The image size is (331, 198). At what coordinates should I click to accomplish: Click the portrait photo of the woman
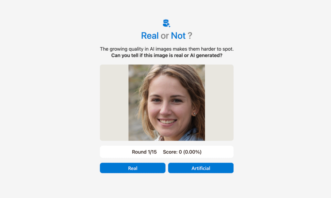[166, 103]
